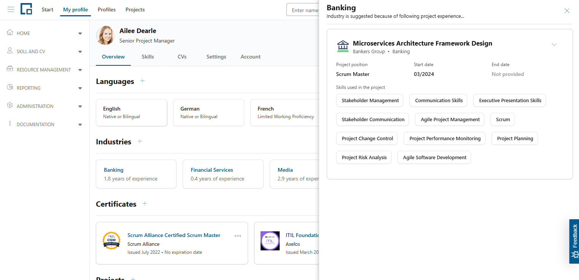Image resolution: width=579 pixels, height=280 pixels.
Task: Click the Agile Project Management skill chip
Action: (x=450, y=119)
